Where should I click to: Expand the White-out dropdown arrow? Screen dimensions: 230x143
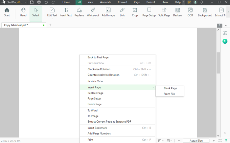click(x=93, y=19)
